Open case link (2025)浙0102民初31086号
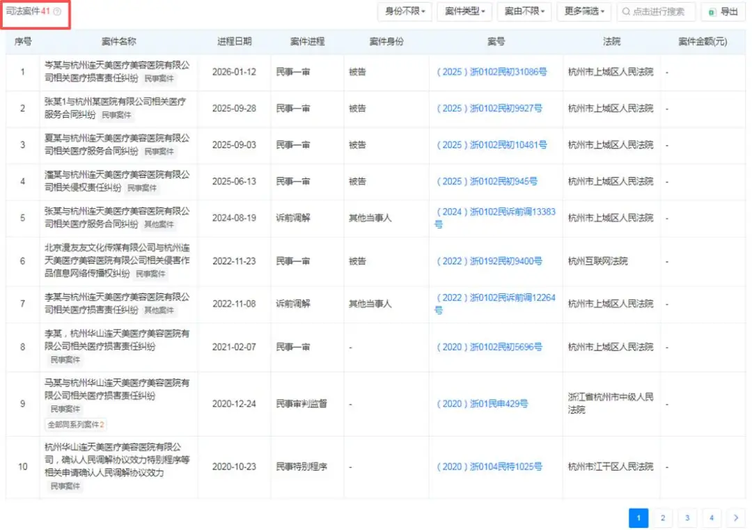752x530 pixels. [x=492, y=72]
